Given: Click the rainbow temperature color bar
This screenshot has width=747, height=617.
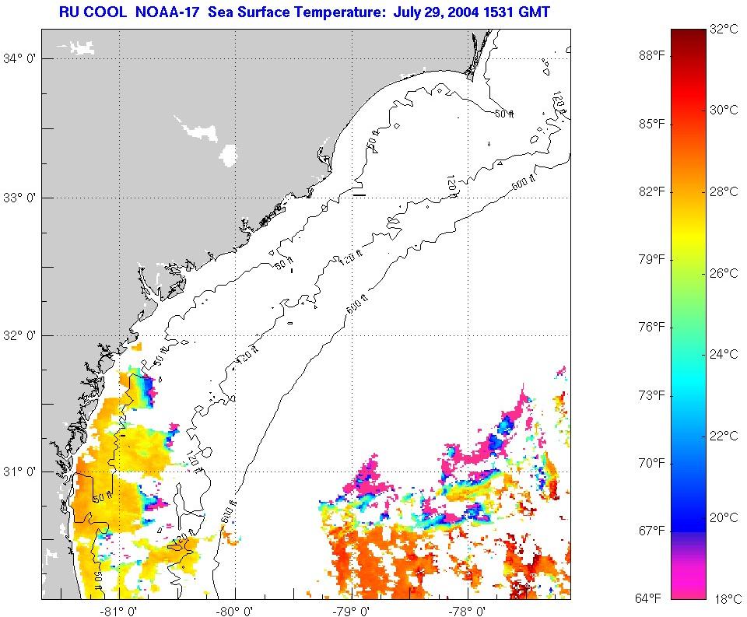Looking at the screenshot, I should [689, 314].
